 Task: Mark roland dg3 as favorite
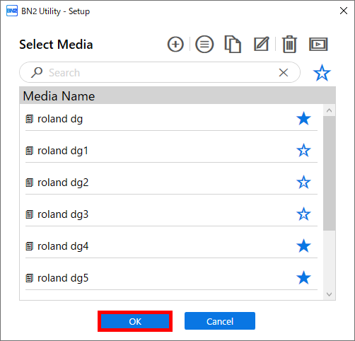303,214
